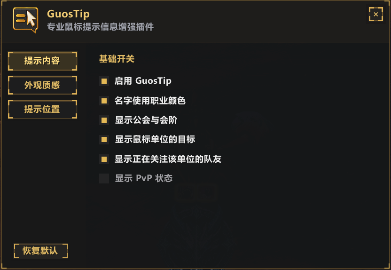Open the 外观质感 tab
The width and height of the screenshot is (391, 270).
pyautogui.click(x=42, y=85)
